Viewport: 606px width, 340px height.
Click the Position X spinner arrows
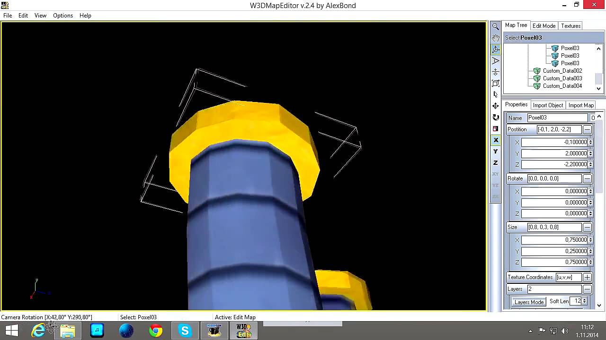click(x=590, y=142)
